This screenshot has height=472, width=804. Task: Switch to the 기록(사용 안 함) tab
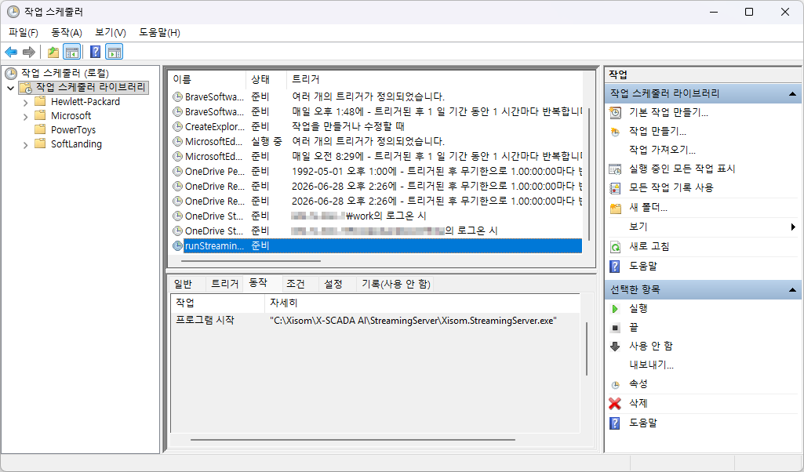pyautogui.click(x=396, y=284)
